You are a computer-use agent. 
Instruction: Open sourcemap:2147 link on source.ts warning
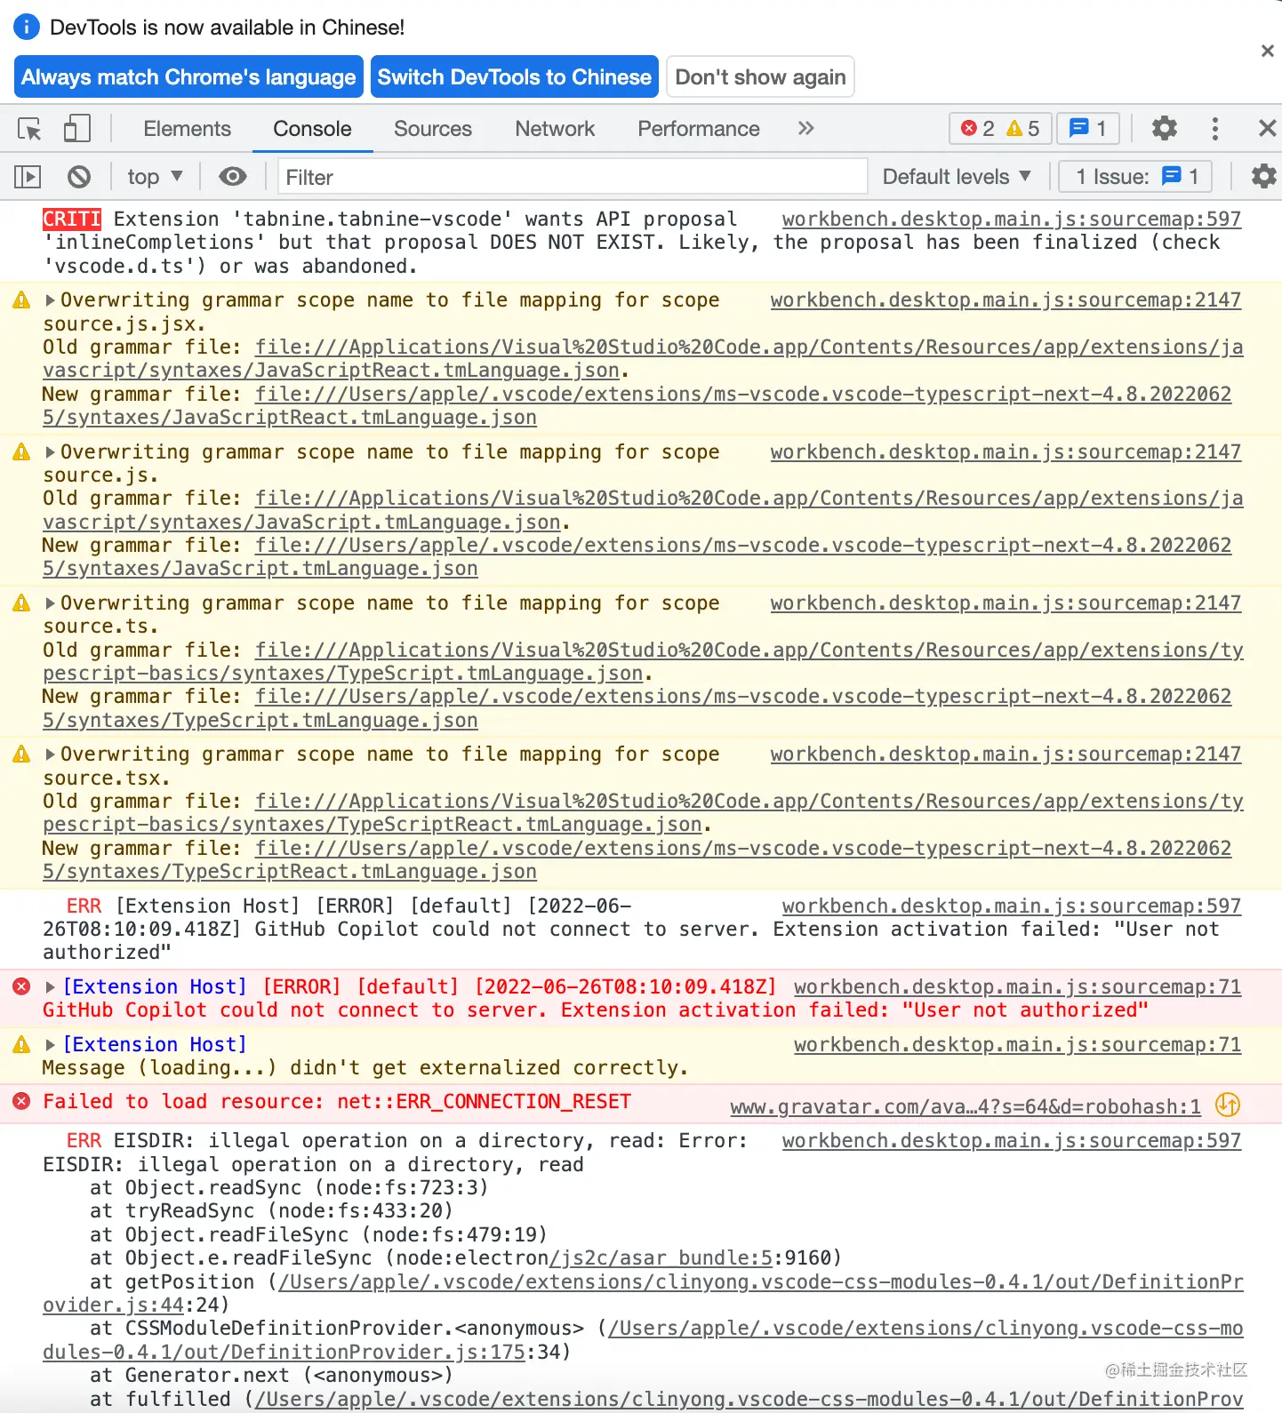click(1006, 603)
